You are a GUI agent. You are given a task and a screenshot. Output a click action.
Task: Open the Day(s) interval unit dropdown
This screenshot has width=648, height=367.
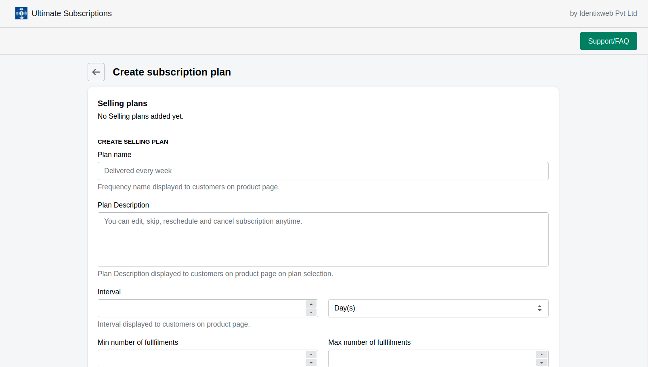click(438, 308)
